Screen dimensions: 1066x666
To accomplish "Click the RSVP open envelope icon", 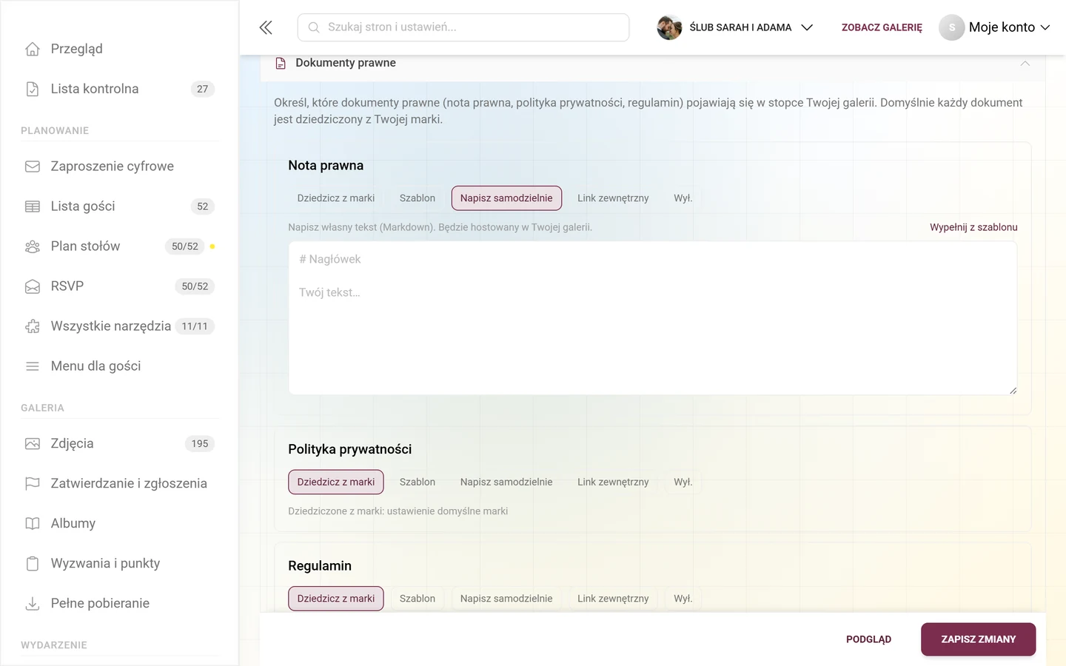I will pyautogui.click(x=33, y=286).
